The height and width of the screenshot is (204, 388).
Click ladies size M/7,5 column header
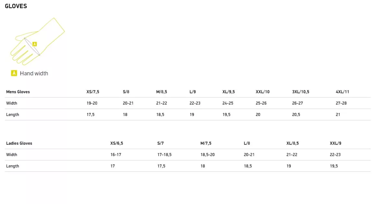pos(206,143)
